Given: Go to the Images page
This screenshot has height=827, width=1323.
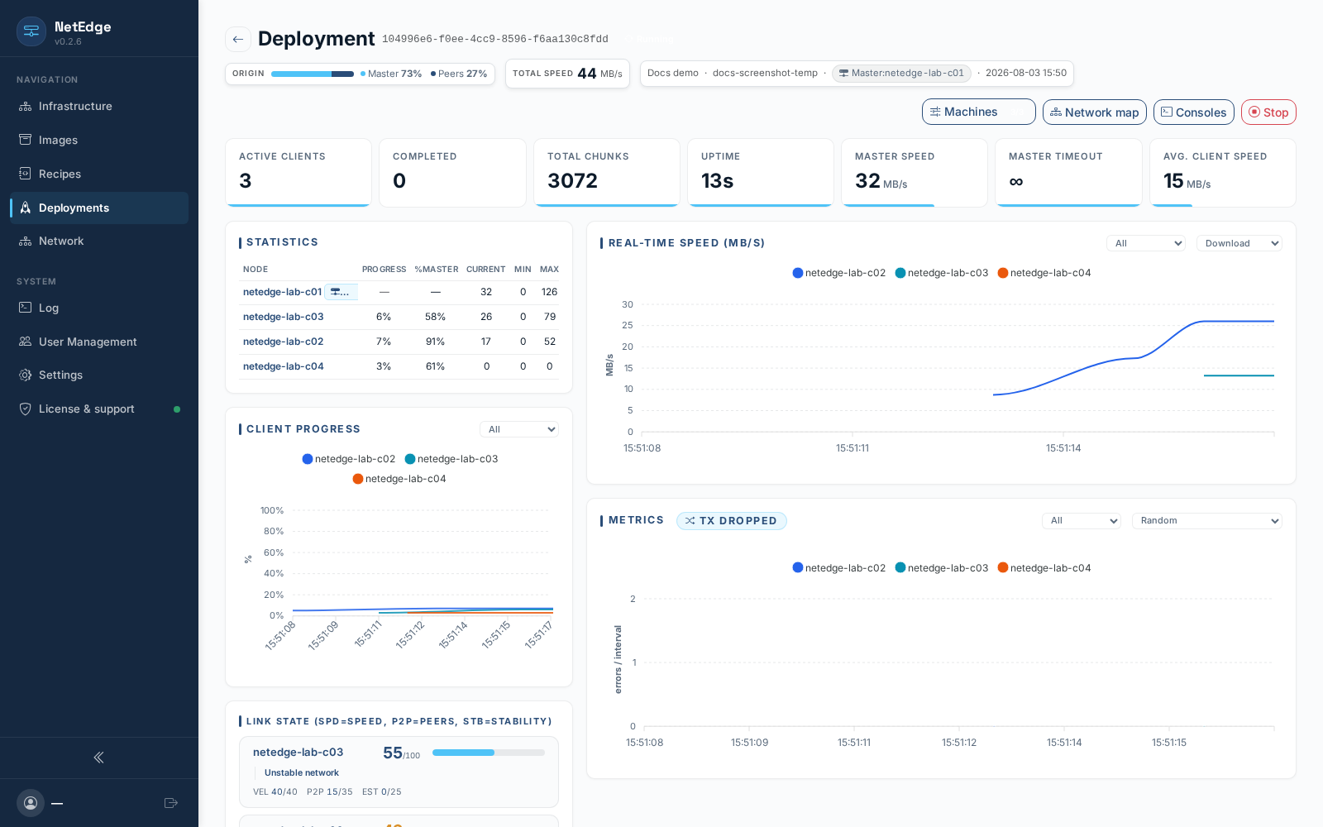Looking at the screenshot, I should pos(99,140).
